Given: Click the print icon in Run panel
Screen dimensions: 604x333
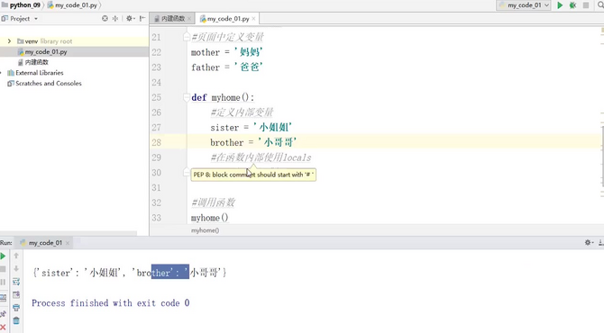Looking at the screenshot, I should click(x=16, y=308).
